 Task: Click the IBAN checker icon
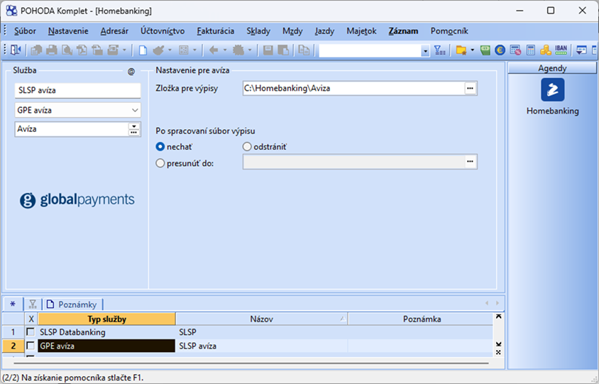[x=561, y=50]
